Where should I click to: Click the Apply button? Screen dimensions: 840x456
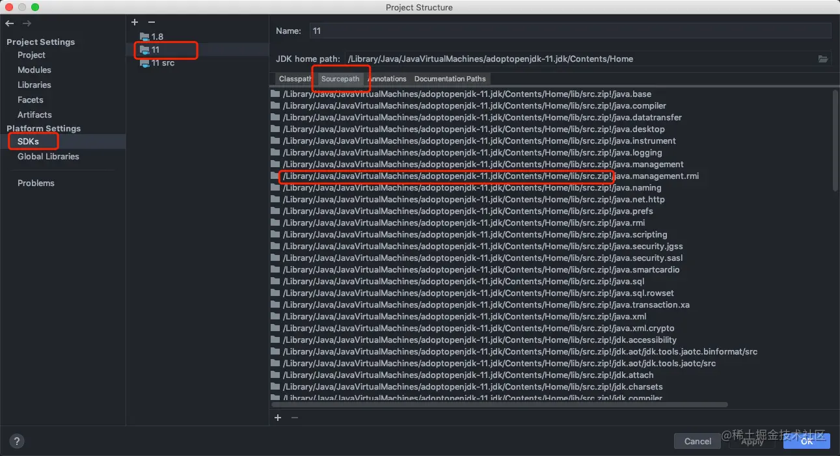[752, 441]
